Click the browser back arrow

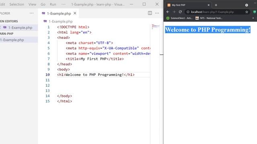click(x=168, y=12)
